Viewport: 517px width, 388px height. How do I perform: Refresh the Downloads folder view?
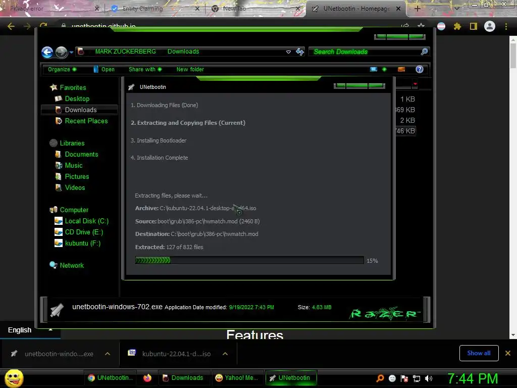[x=300, y=52]
